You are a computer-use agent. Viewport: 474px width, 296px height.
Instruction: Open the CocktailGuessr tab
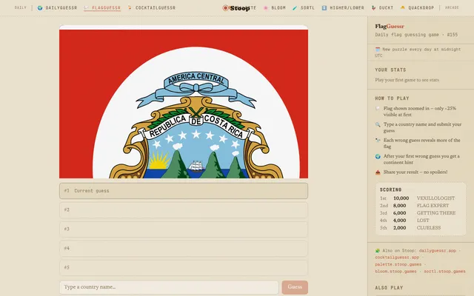click(151, 8)
